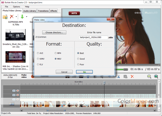
Task: Open the Options menu
Action: [x=16, y=6]
